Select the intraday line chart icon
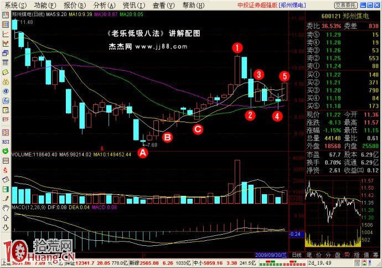The height and width of the screenshot is (268, 382). 6,34
